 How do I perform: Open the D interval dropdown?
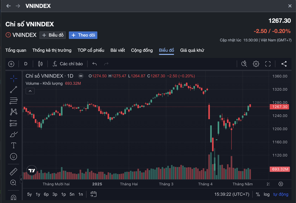[x=26, y=64]
